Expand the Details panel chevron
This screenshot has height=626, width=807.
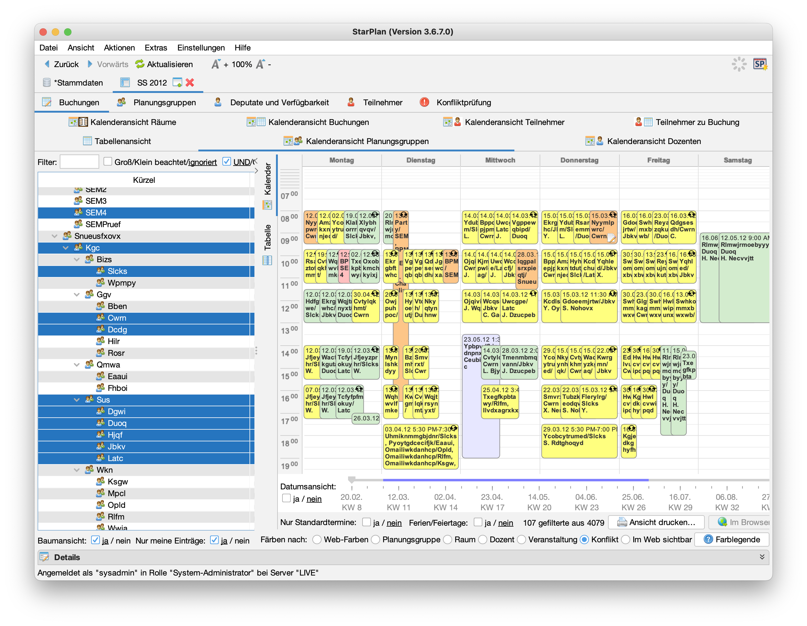tap(761, 557)
